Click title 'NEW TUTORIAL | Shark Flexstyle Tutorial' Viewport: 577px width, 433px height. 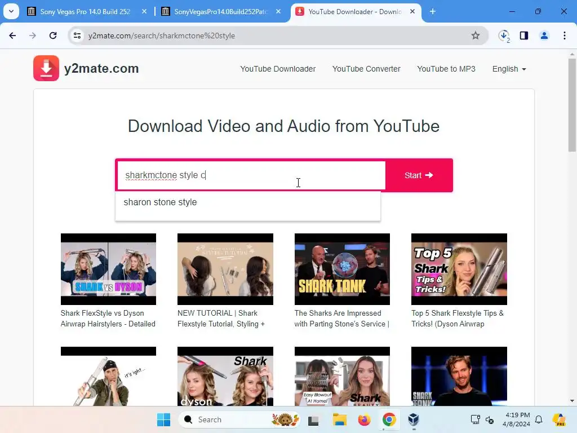(x=221, y=319)
